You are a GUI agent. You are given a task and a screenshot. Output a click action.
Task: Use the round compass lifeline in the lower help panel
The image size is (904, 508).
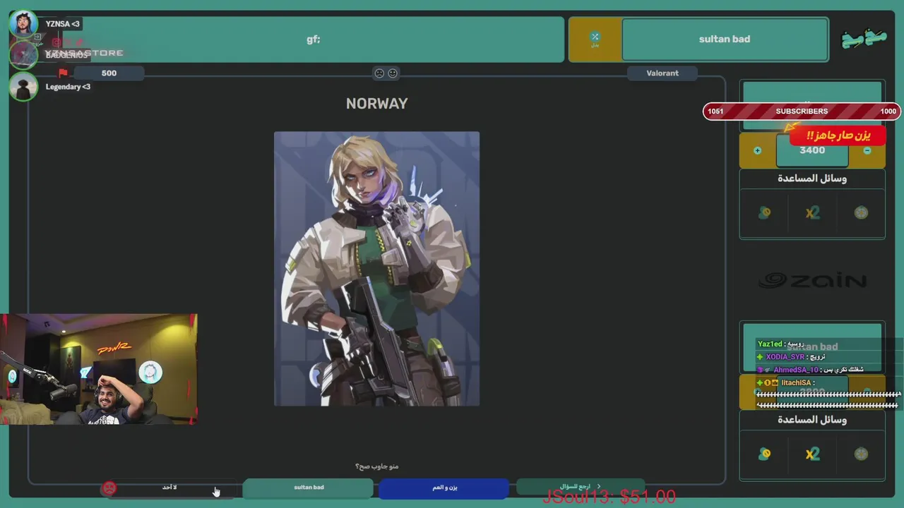point(861,454)
